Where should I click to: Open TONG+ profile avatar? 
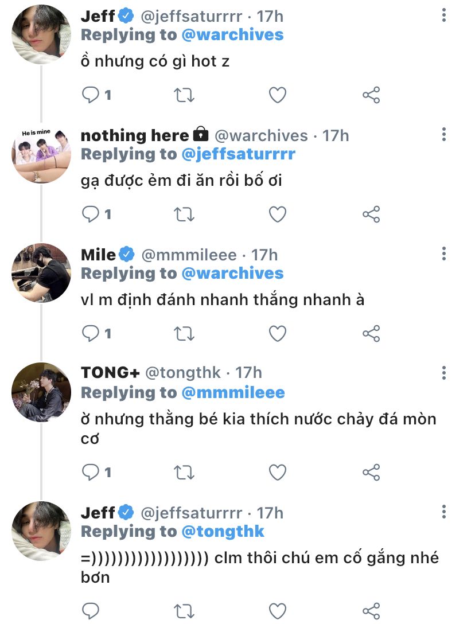coord(41,391)
